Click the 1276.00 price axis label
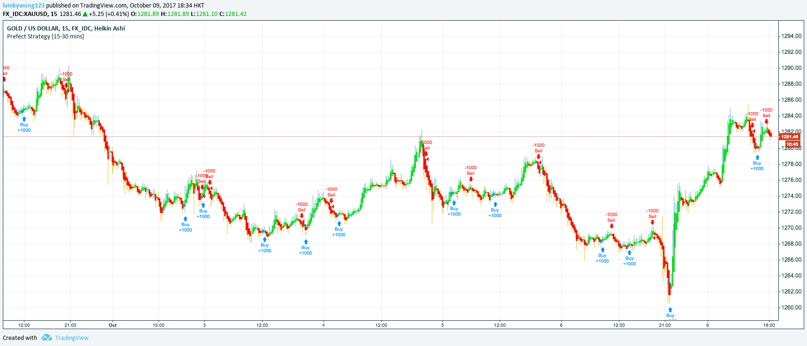Viewport: 807px width, 346px height. click(791, 180)
